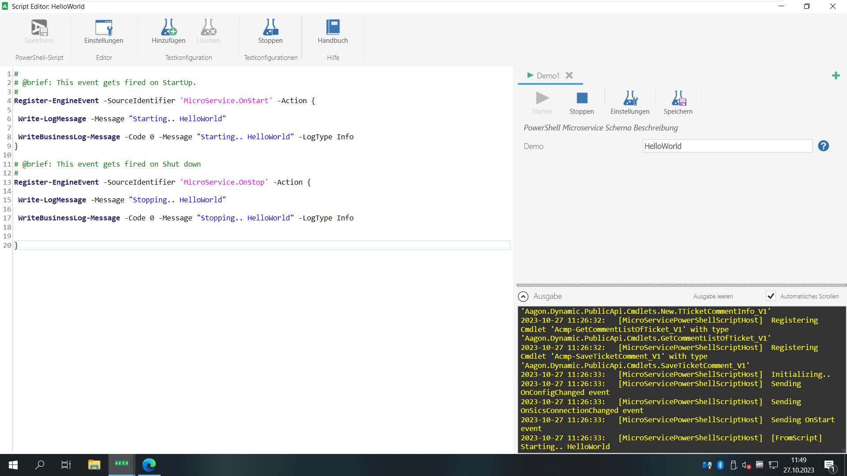Click the blue help question mark icon
The width and height of the screenshot is (847, 476).
point(823,146)
